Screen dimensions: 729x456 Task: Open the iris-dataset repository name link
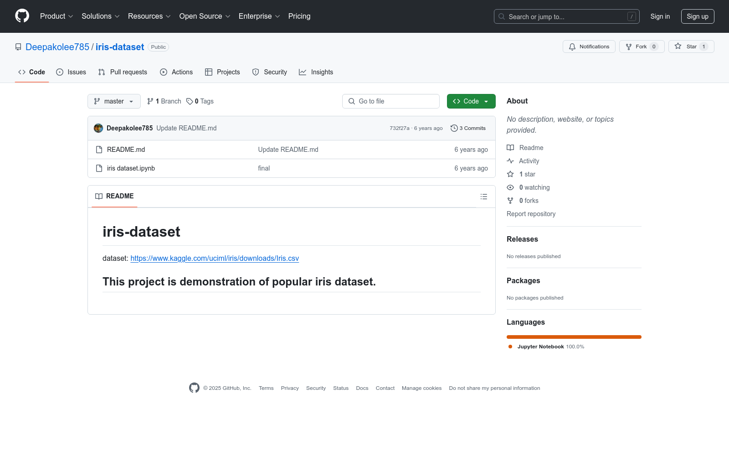[120, 47]
